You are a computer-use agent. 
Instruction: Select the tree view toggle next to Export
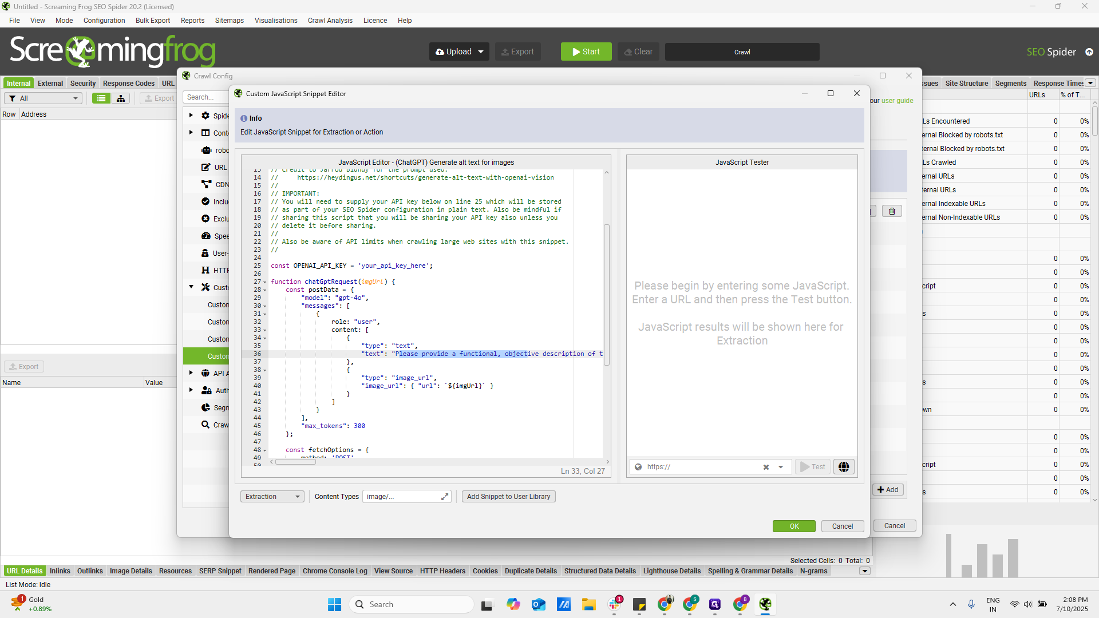(x=120, y=98)
